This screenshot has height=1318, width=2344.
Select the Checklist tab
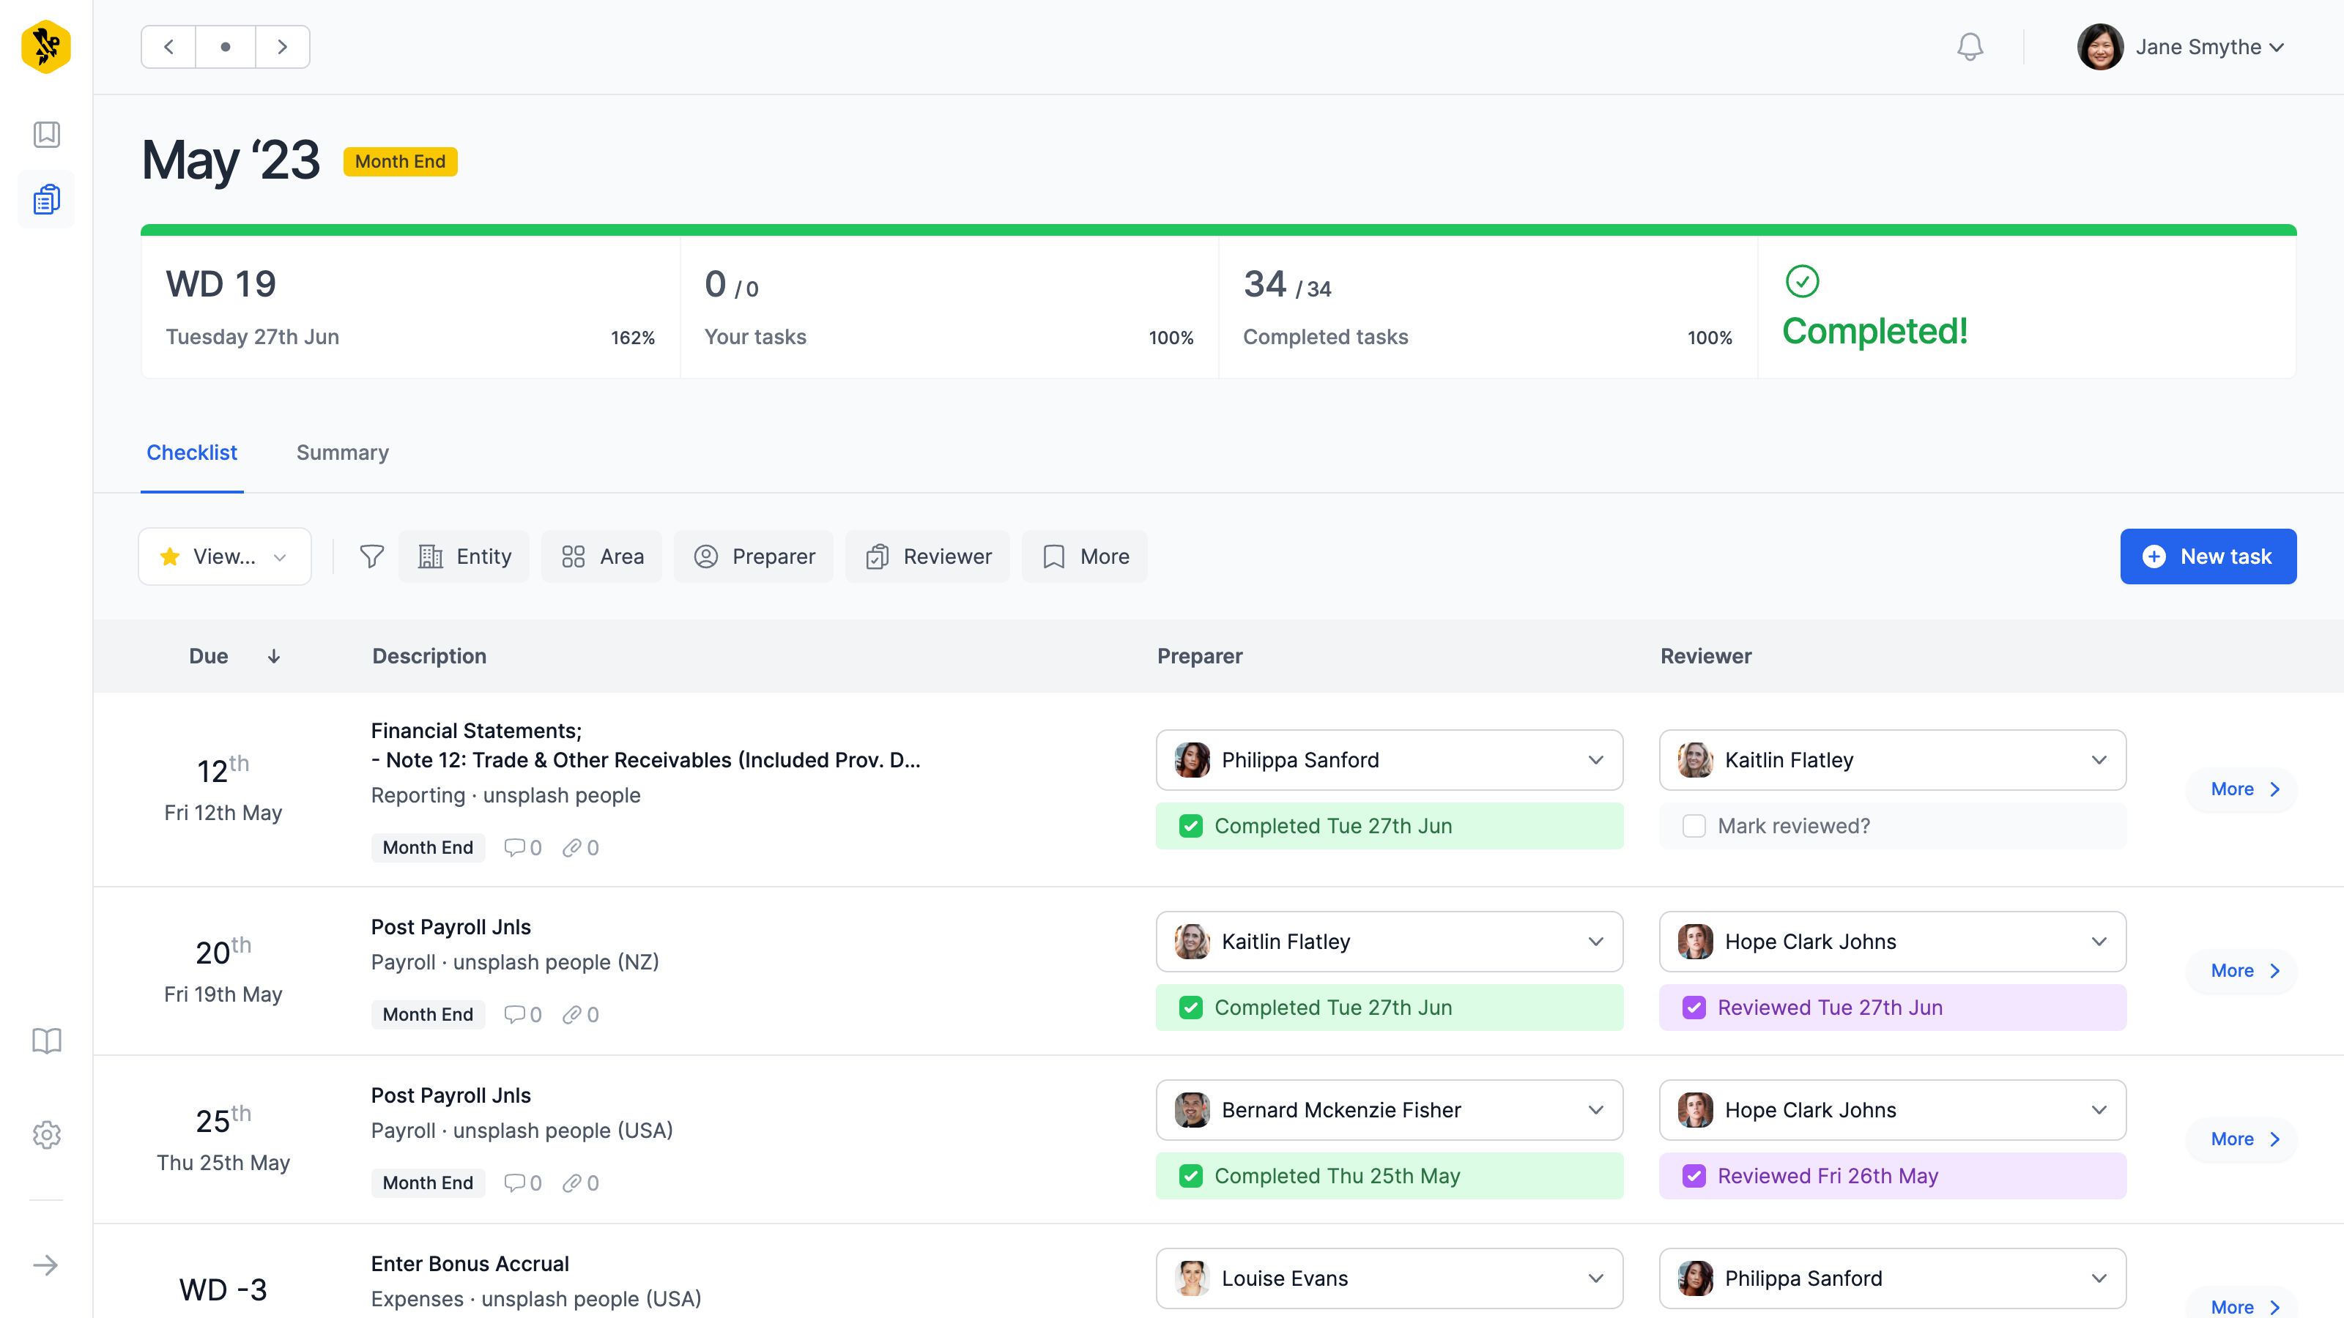click(191, 453)
